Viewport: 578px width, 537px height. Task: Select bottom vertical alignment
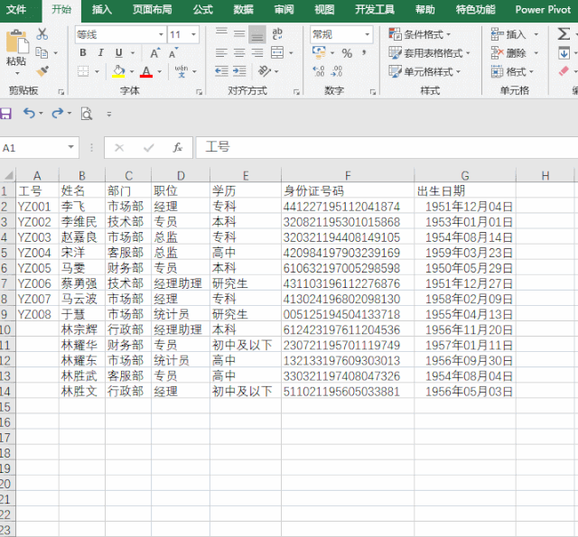point(257,34)
